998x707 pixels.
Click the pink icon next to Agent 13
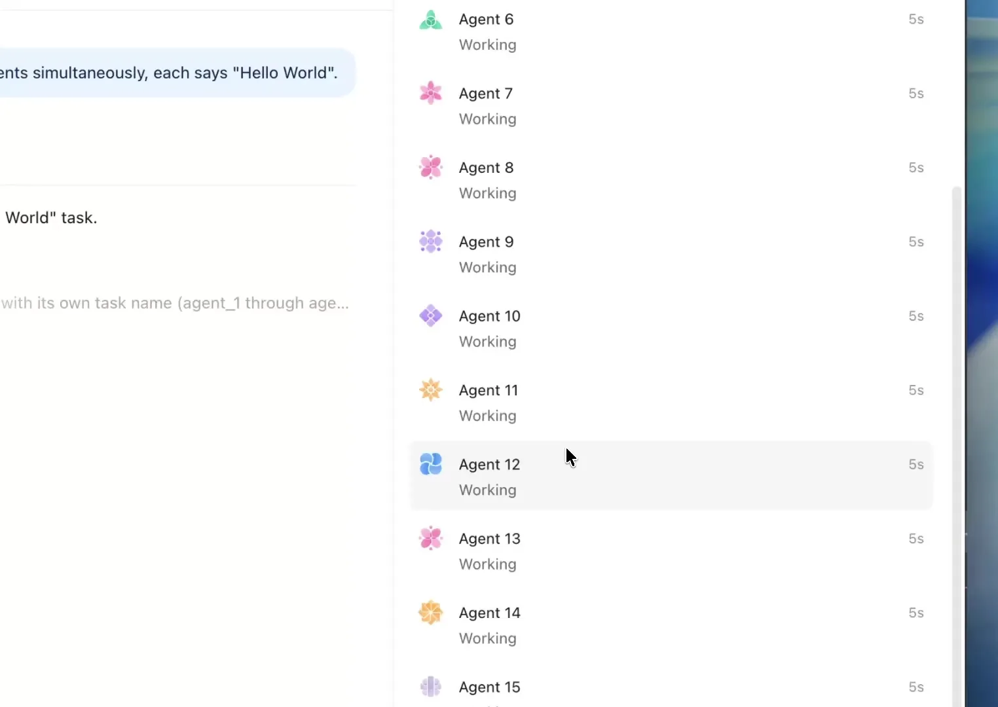pos(431,538)
